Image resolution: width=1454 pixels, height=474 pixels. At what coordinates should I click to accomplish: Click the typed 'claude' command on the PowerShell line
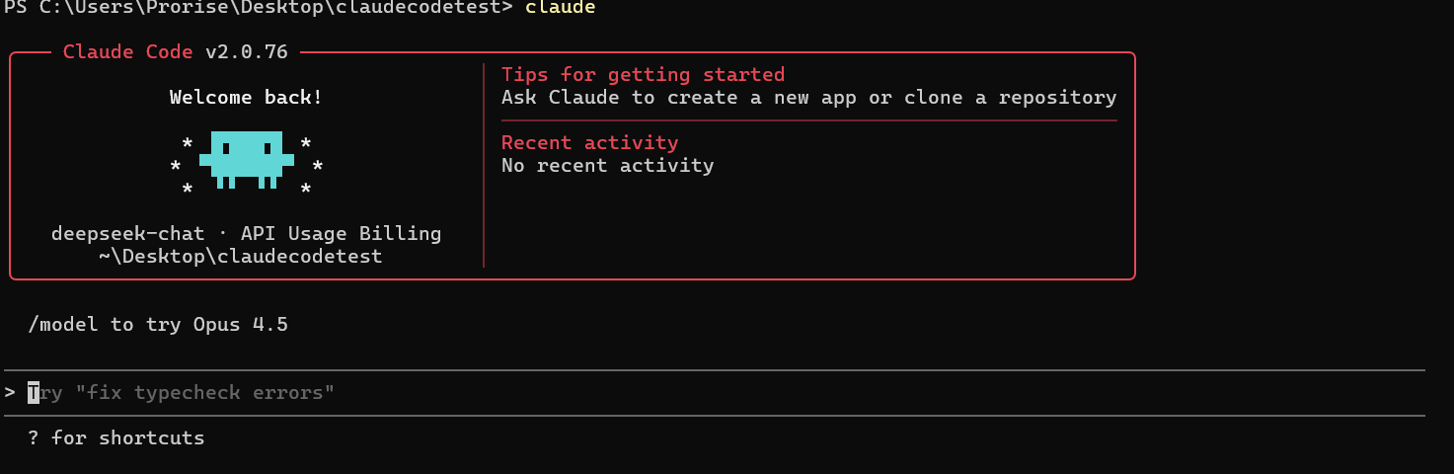(x=560, y=8)
